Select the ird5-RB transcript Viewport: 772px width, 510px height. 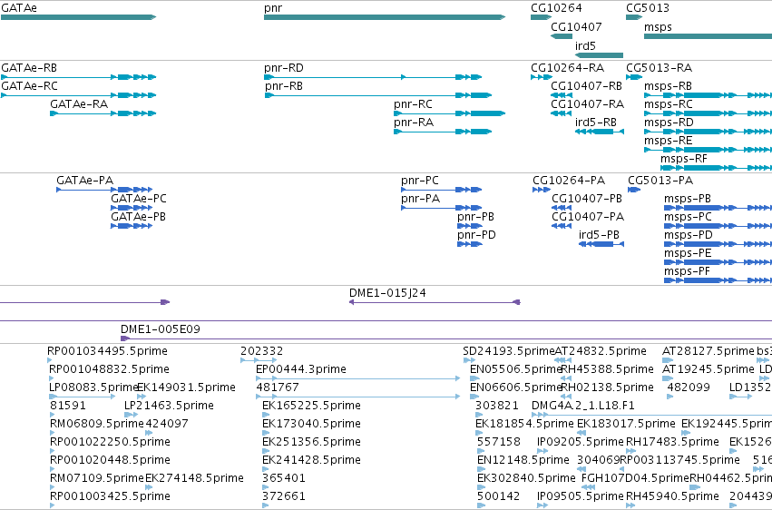pyautogui.click(x=600, y=132)
